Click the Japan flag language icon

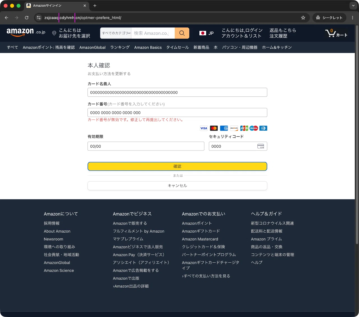click(203, 33)
